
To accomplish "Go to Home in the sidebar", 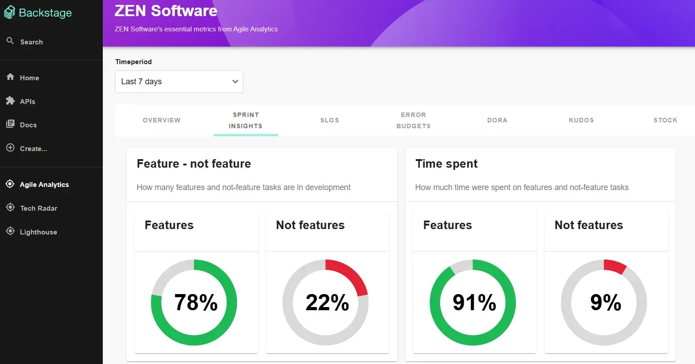I will coord(29,78).
